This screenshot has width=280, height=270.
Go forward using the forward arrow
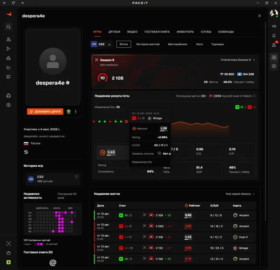pos(22,3)
